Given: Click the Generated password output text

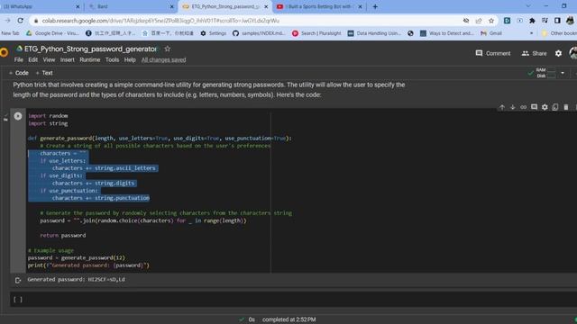Looking at the screenshot, I should click(76, 280).
